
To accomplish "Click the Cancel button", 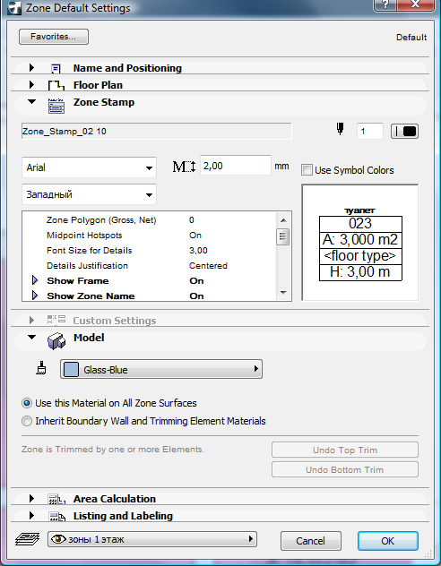I will [x=311, y=541].
